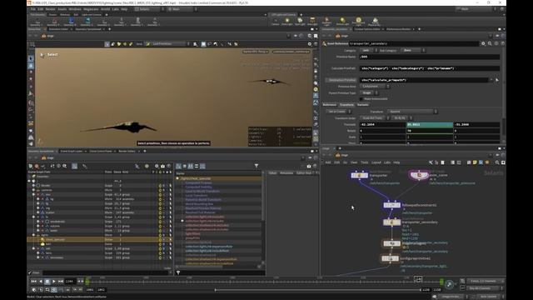Click the playback range slider bar
533x300 pixels.
[317, 290]
